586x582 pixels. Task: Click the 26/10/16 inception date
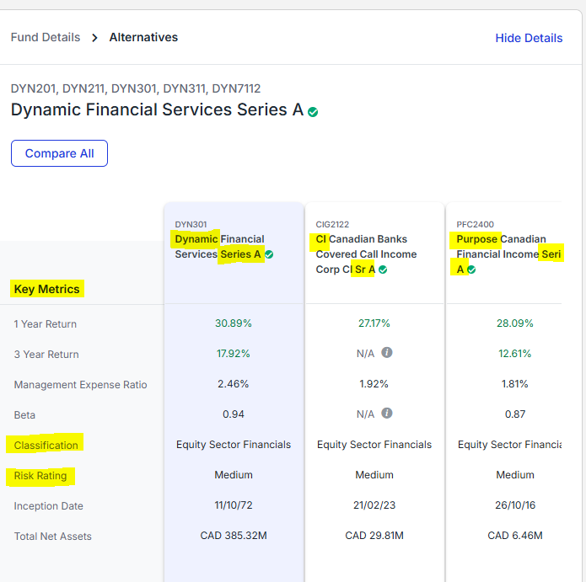click(515, 505)
